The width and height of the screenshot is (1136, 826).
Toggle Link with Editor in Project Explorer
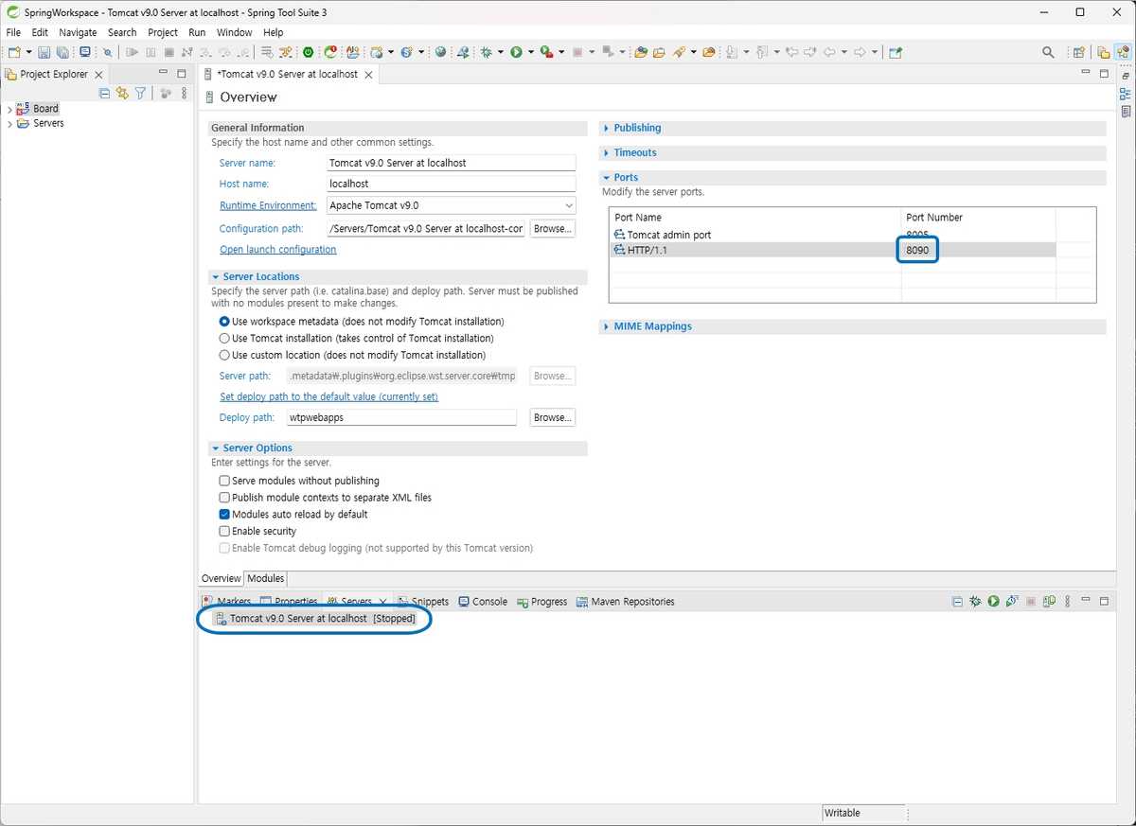122,93
